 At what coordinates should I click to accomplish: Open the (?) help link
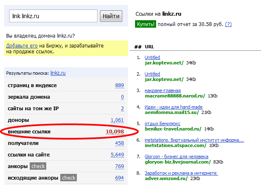coord(228,24)
